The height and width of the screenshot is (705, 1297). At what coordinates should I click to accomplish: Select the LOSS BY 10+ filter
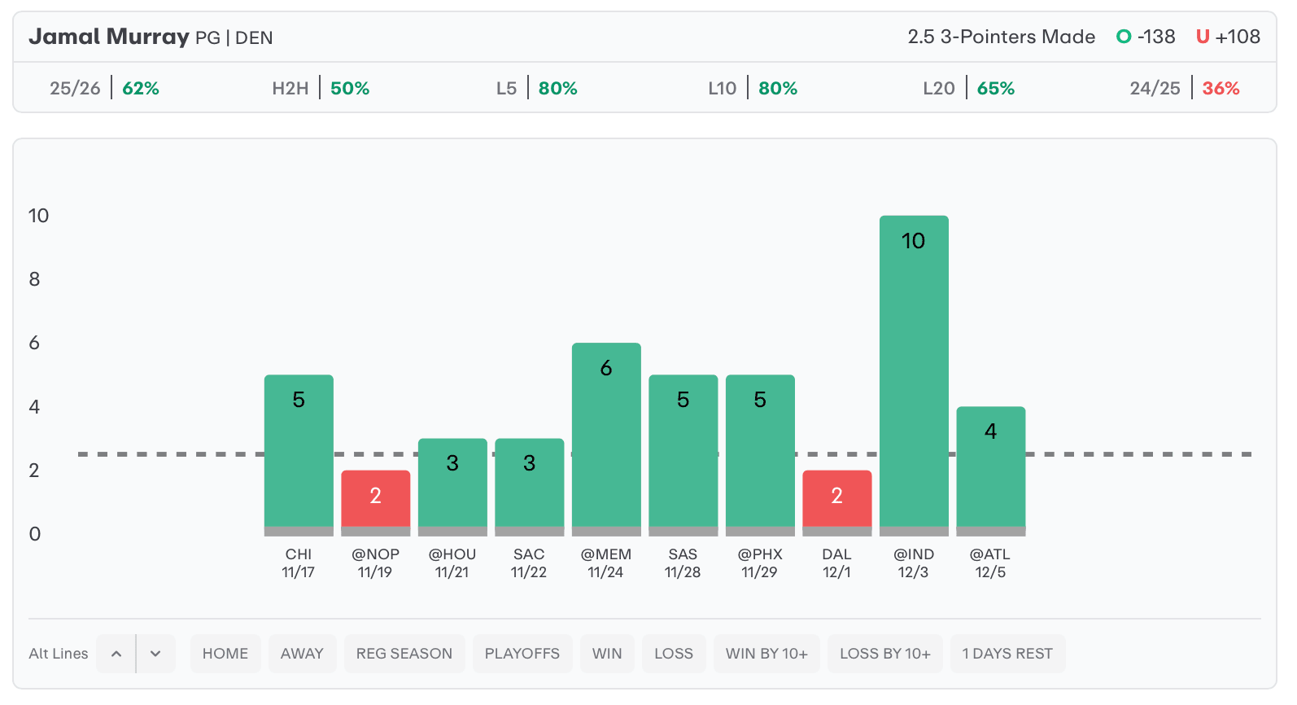click(x=885, y=654)
